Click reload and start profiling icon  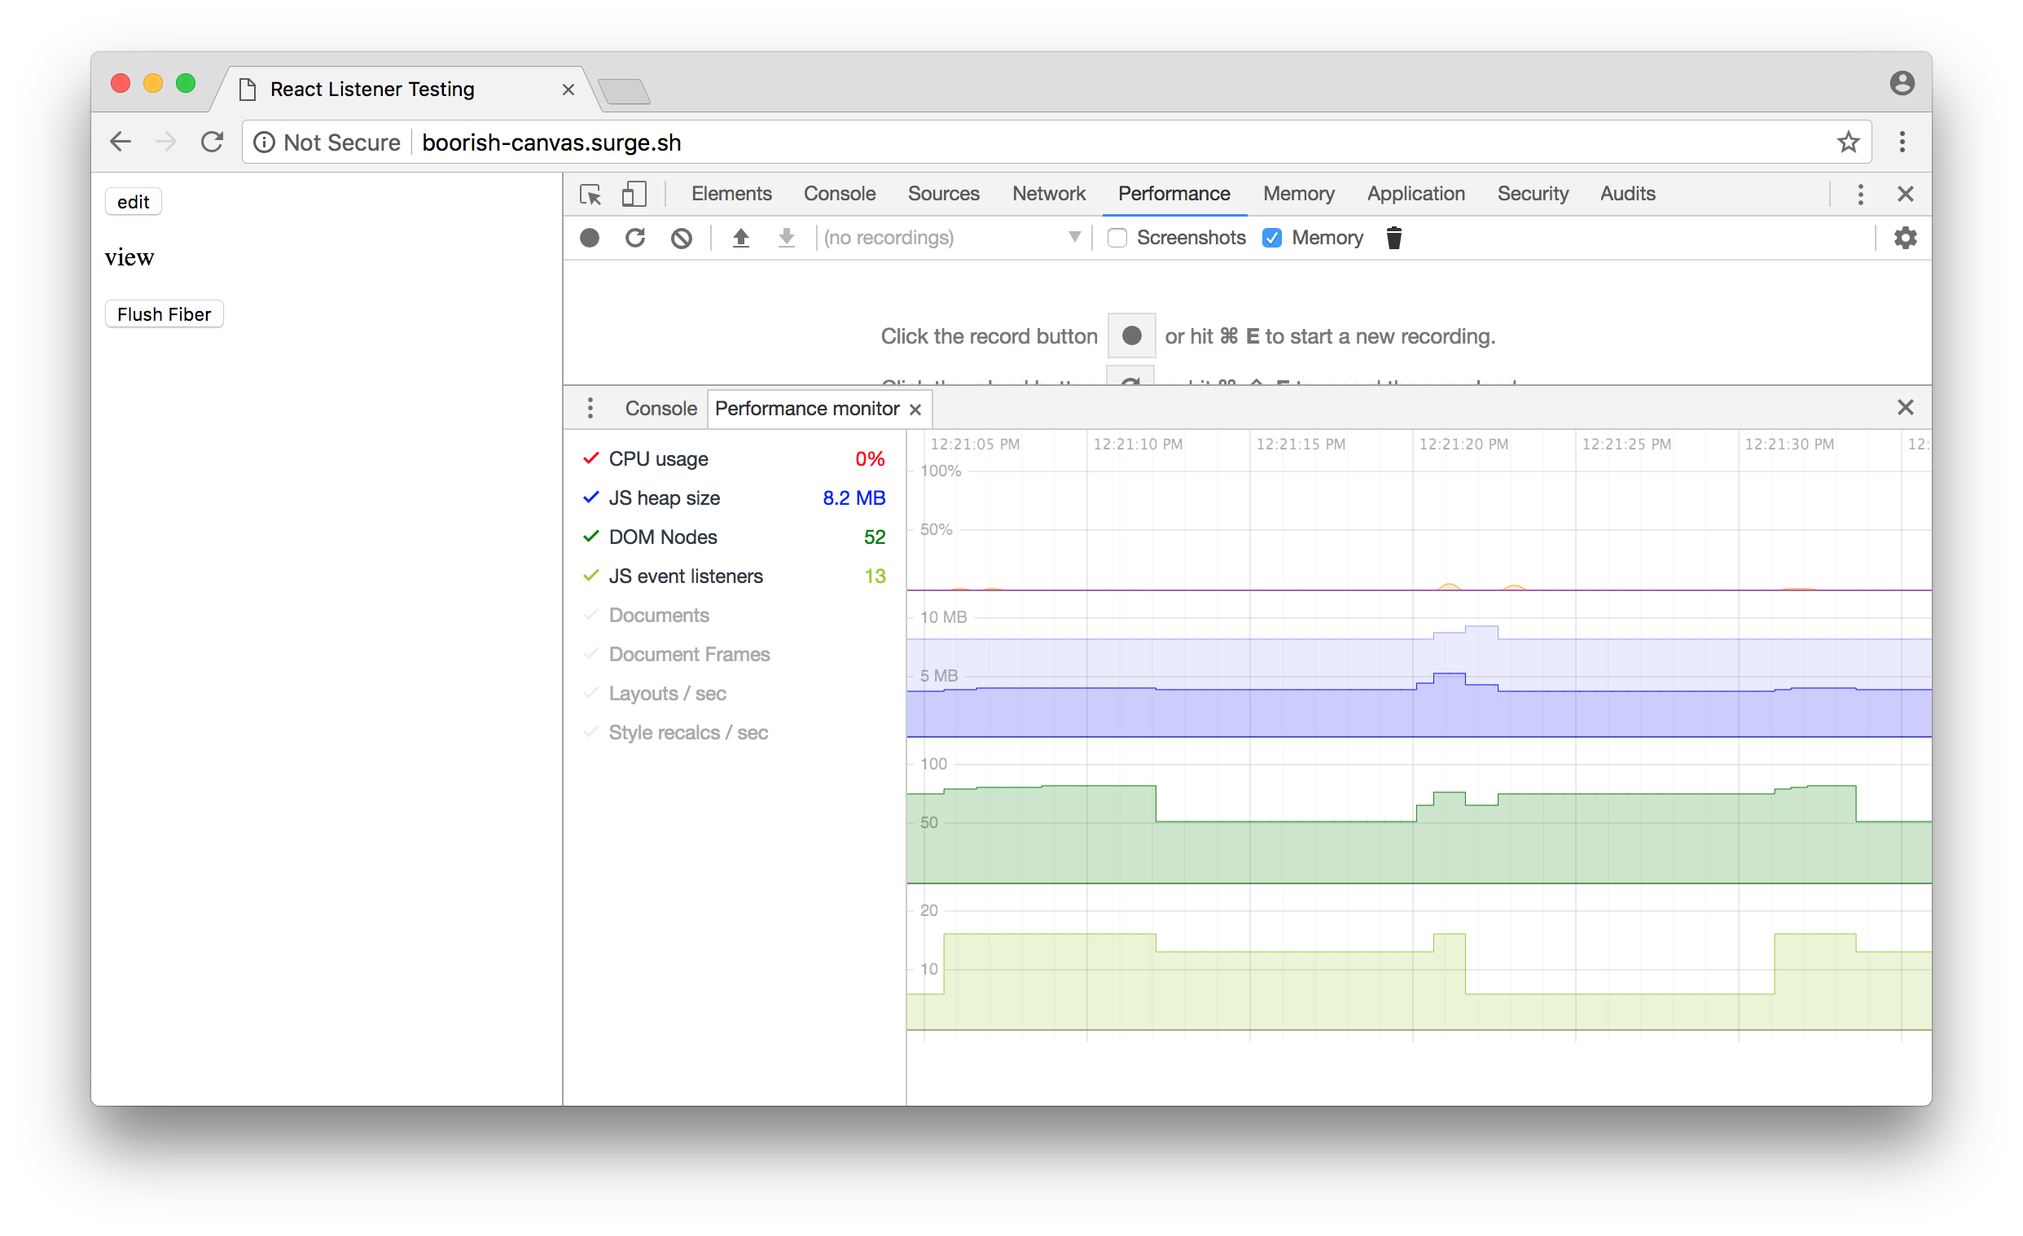coord(634,238)
